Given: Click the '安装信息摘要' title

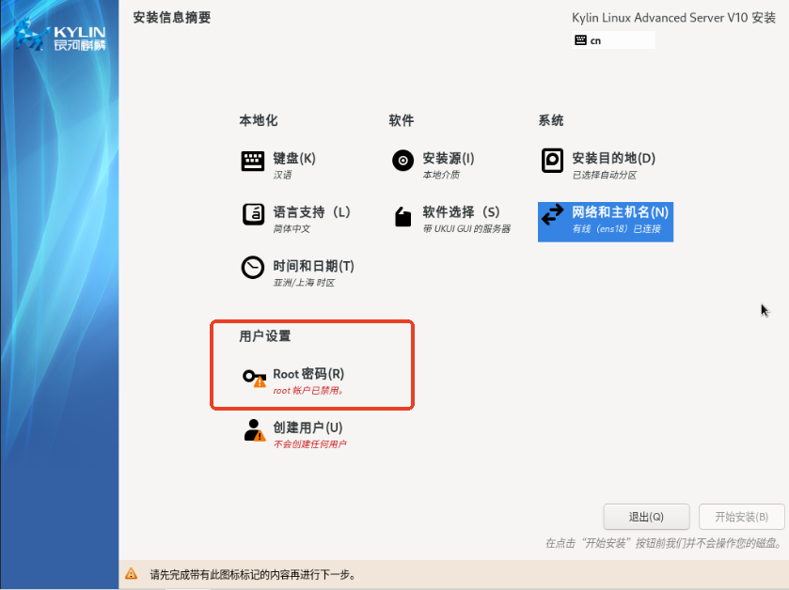Looking at the screenshot, I should click(172, 18).
